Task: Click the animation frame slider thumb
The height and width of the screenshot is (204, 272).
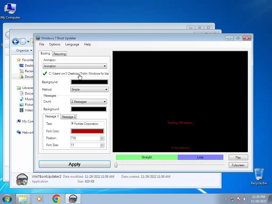Action: click(116, 165)
